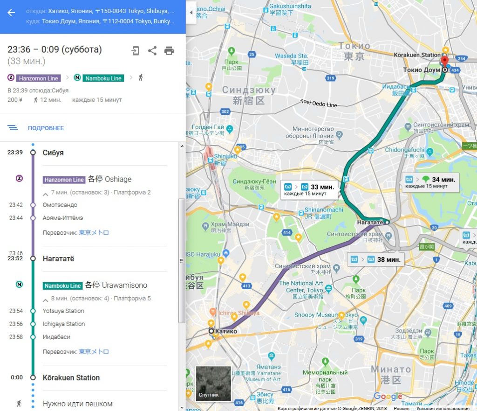Open the share route icon
Viewport: 477px width, 411px height.
click(152, 50)
